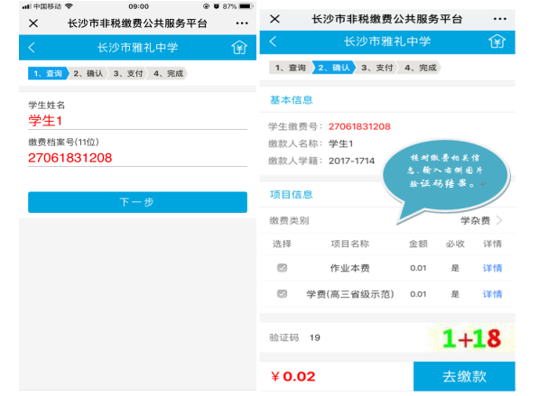Expand the 缴费类别 学杂费 selector
Image resolution: width=539 pixels, height=396 pixels.
(387, 220)
